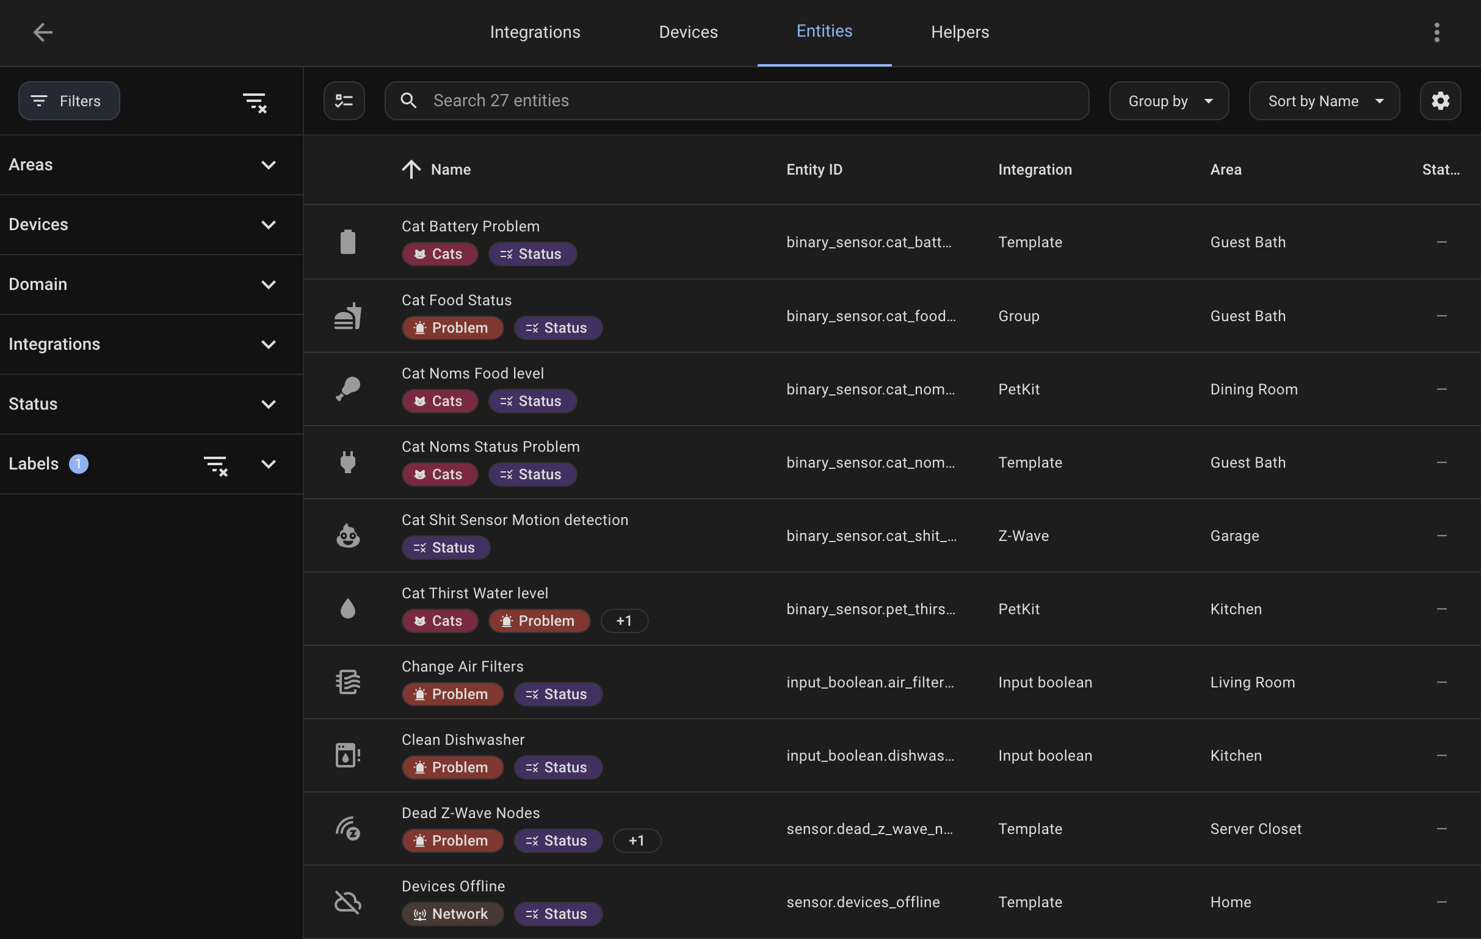Image resolution: width=1481 pixels, height=939 pixels.
Task: Open the Group by dropdown
Action: 1167,100
